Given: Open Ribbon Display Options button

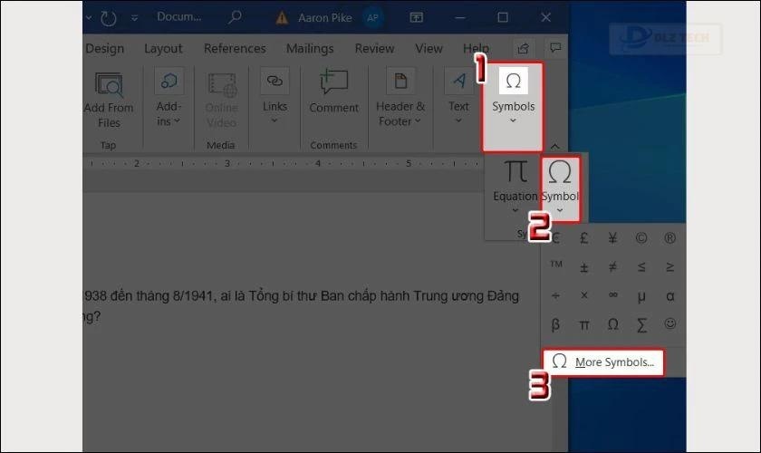Looking at the screenshot, I should [x=416, y=17].
